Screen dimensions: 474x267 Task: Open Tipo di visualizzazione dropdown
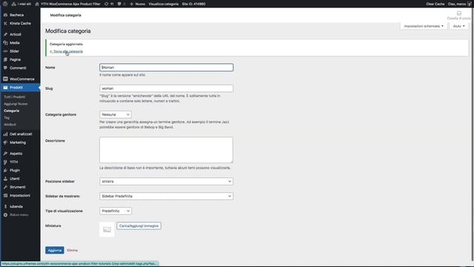pos(116,211)
